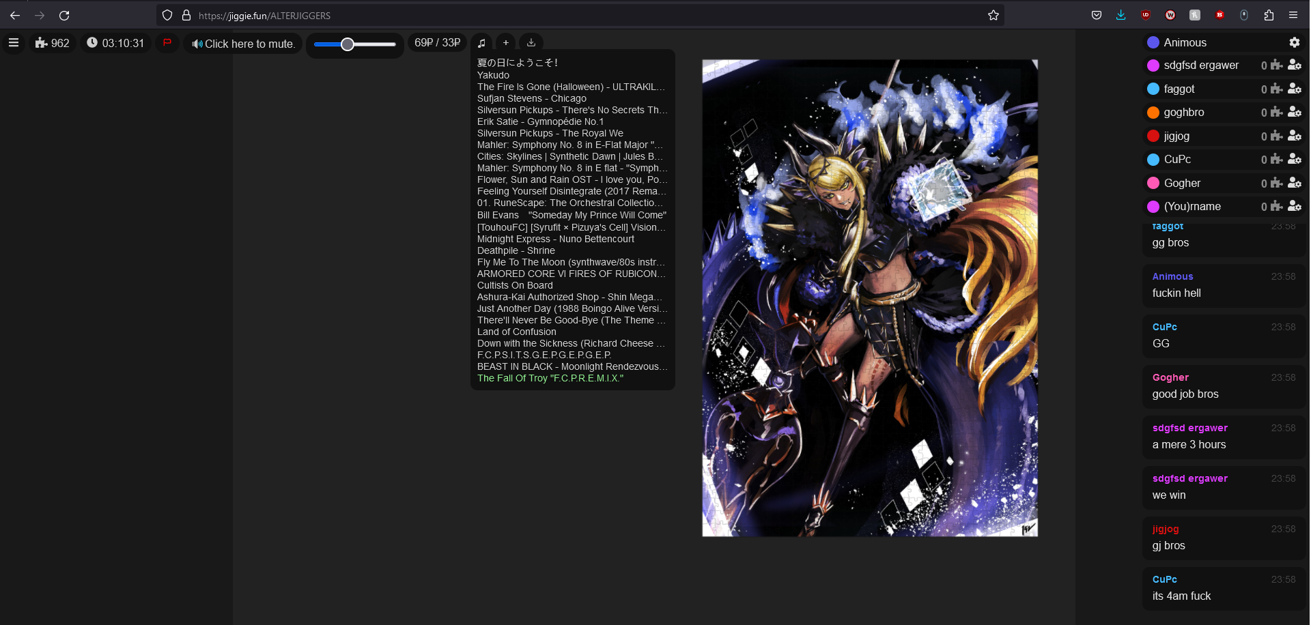Click the puzzle piece icon beside CuPc
The height and width of the screenshot is (625, 1311).
click(x=1277, y=160)
